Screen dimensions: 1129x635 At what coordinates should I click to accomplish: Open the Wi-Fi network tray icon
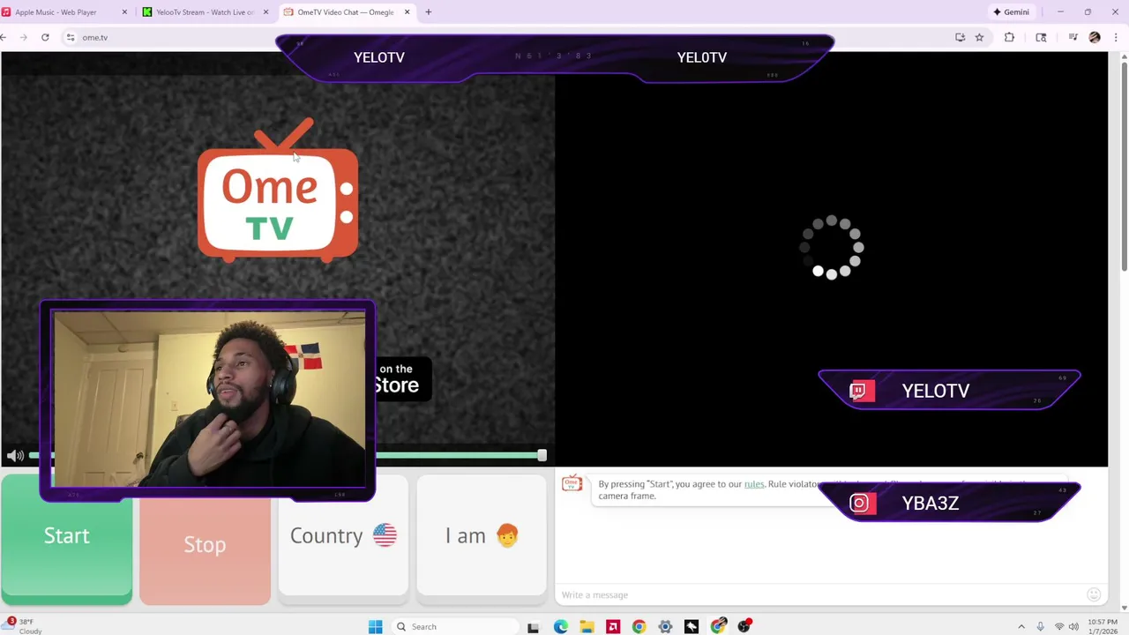pyautogui.click(x=1059, y=627)
